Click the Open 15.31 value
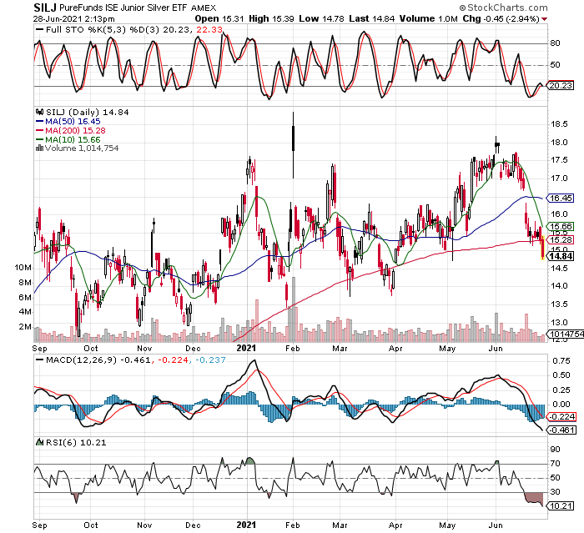 point(219,19)
